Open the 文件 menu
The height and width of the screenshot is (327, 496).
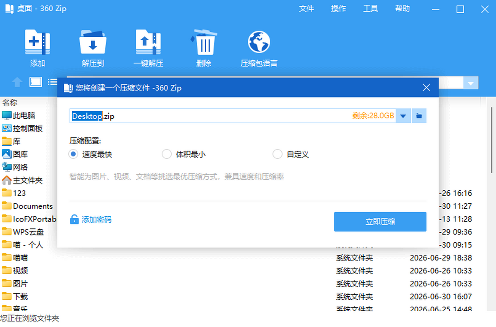pyautogui.click(x=306, y=9)
